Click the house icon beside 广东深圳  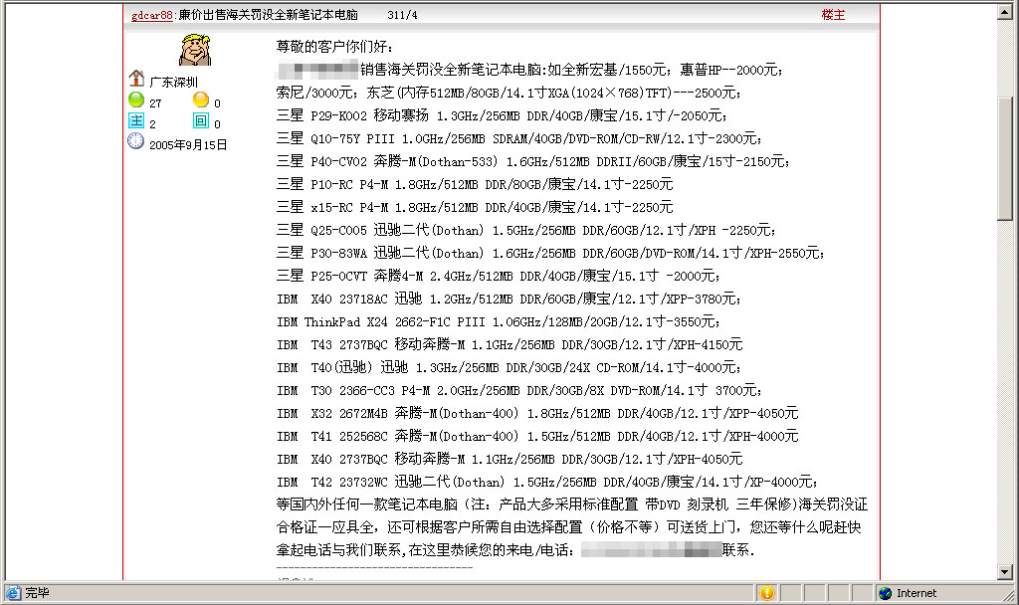click(136, 79)
